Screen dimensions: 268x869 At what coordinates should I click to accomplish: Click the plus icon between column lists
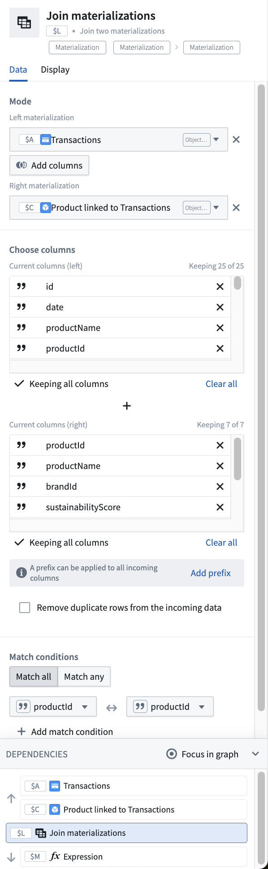pos(127,406)
